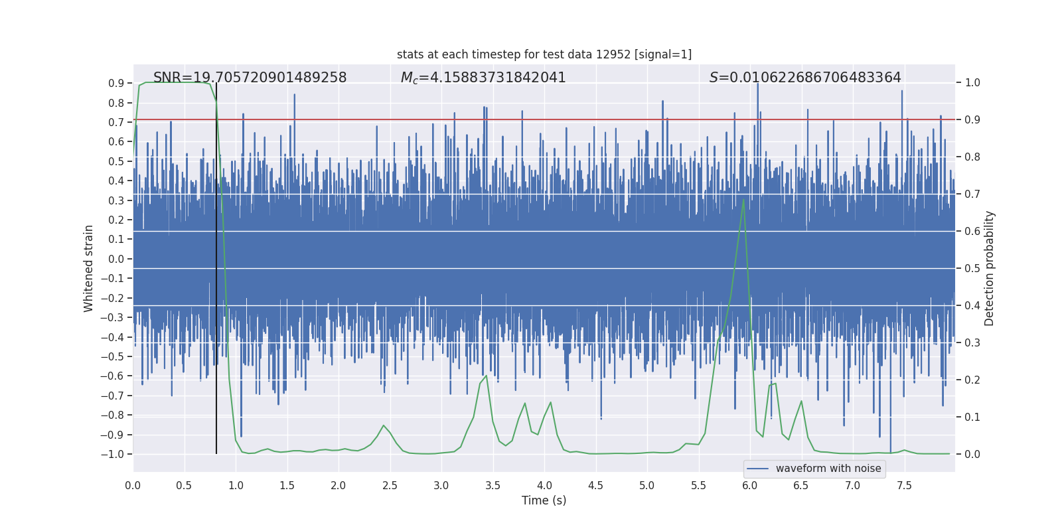Click whitened strain tick label 0.0

tap(116, 259)
